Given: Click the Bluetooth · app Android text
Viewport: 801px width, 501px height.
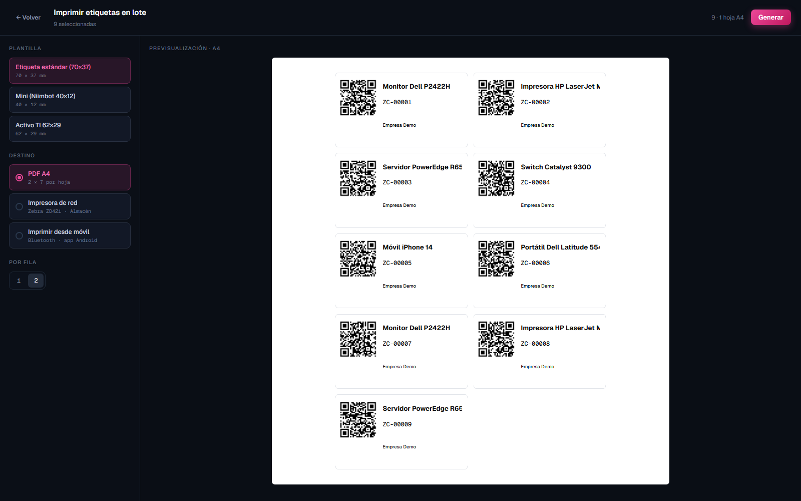Looking at the screenshot, I should [63, 240].
